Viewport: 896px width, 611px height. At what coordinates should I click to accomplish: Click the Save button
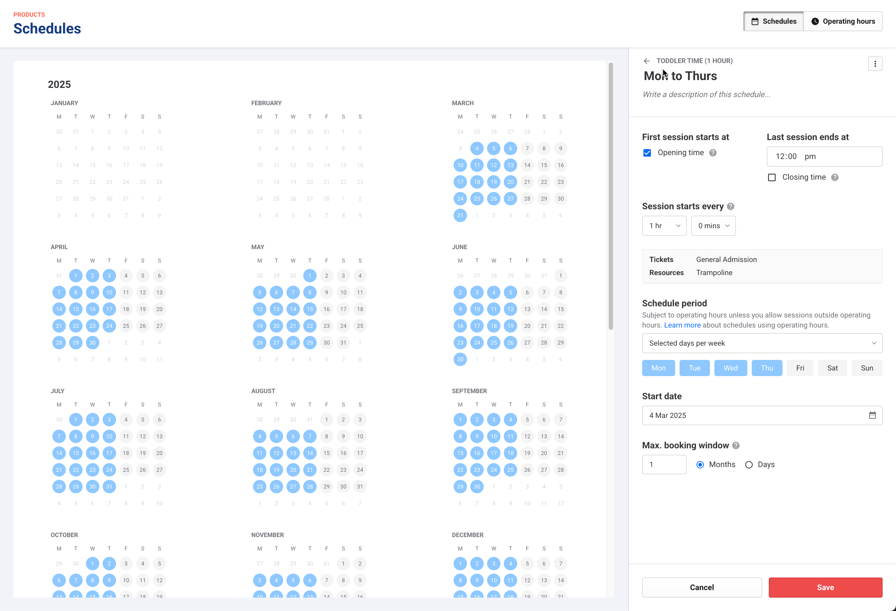coord(825,588)
